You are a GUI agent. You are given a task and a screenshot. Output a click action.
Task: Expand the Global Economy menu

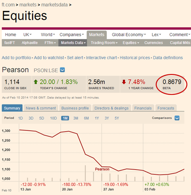129,35
